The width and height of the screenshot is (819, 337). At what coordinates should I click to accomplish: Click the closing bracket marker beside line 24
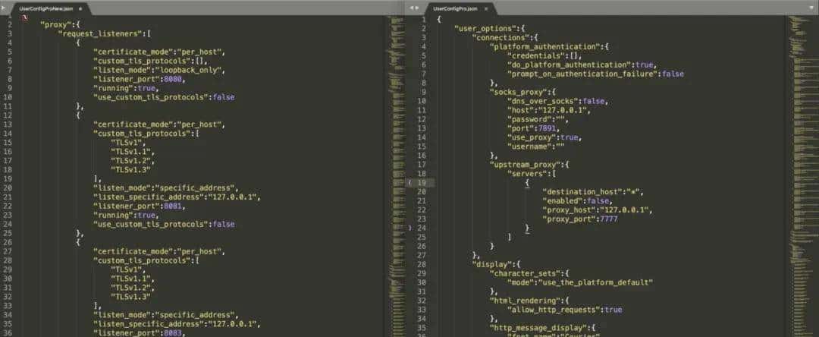(409, 228)
